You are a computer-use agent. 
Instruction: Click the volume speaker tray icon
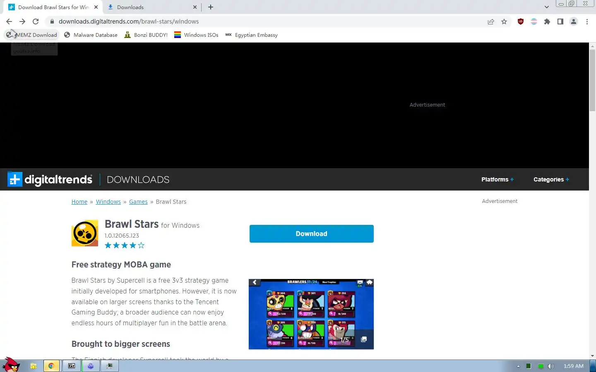click(551, 366)
